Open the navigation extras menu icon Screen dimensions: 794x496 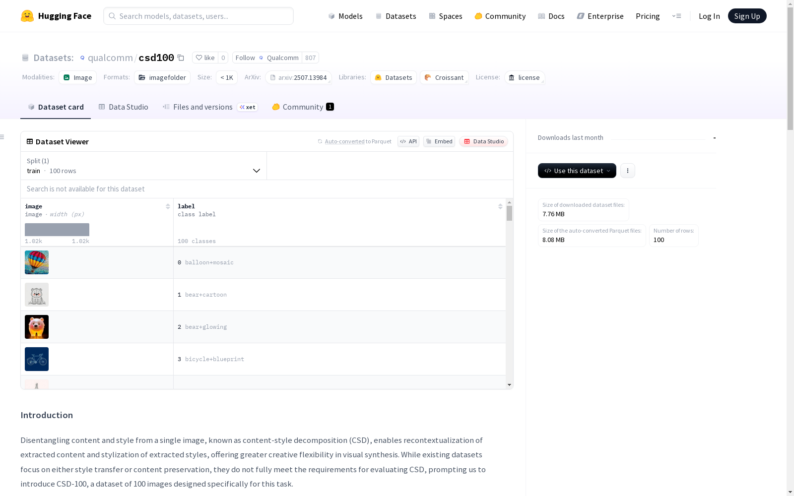pos(676,16)
